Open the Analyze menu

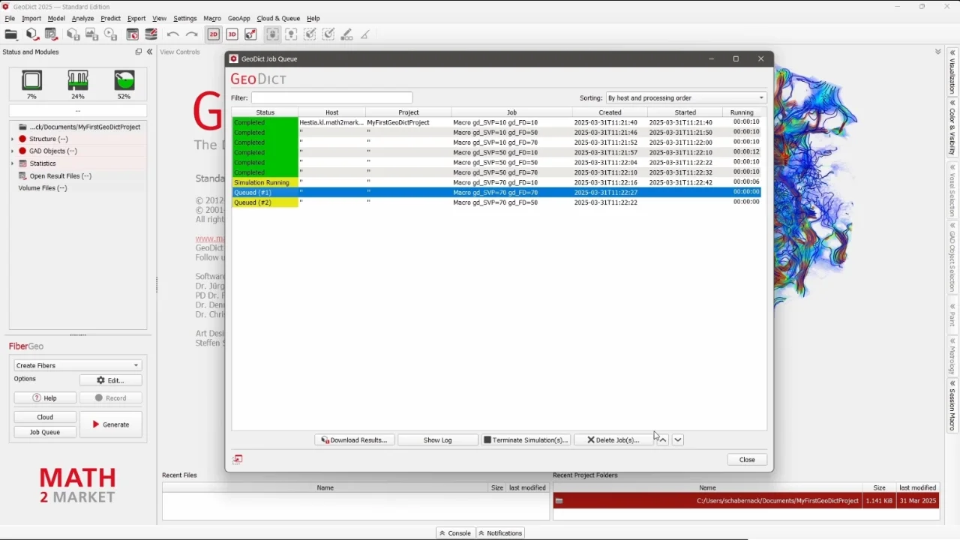coord(82,18)
